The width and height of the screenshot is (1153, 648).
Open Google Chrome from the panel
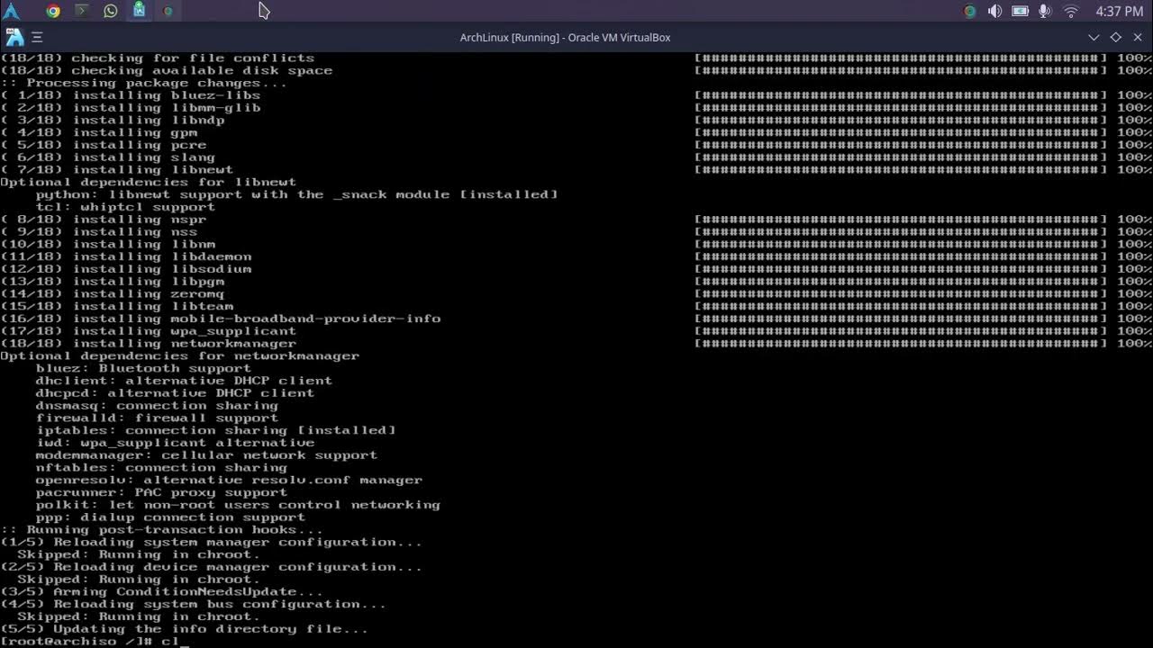(53, 11)
